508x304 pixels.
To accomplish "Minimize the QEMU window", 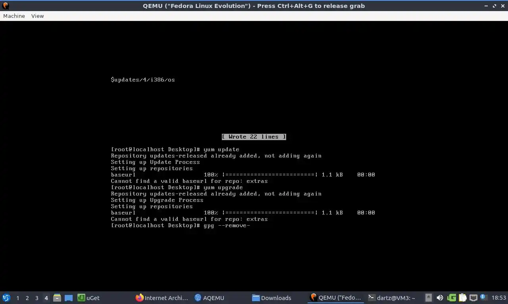I will pyautogui.click(x=487, y=6).
